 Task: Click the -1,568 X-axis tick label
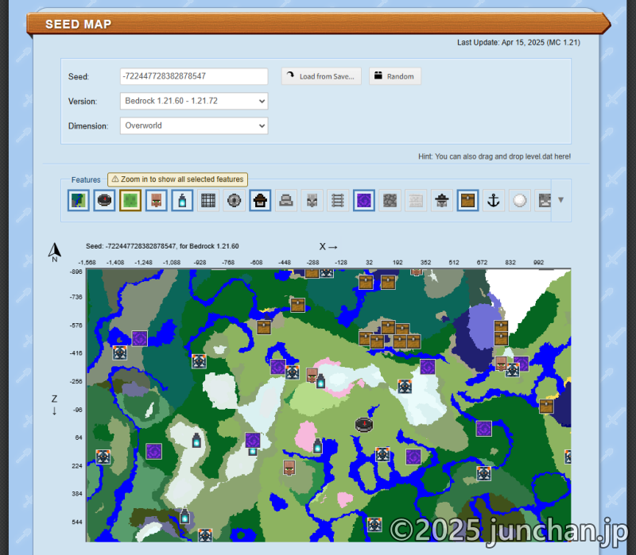click(87, 263)
